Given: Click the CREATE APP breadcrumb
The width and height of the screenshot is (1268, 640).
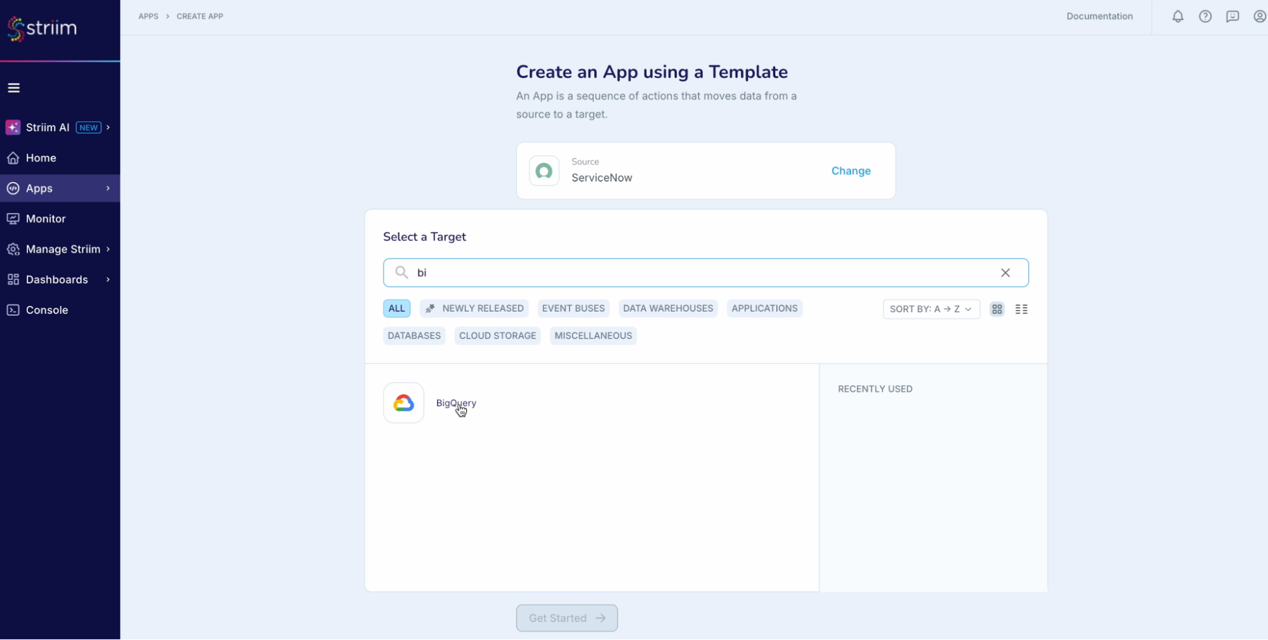Looking at the screenshot, I should pyautogui.click(x=200, y=16).
